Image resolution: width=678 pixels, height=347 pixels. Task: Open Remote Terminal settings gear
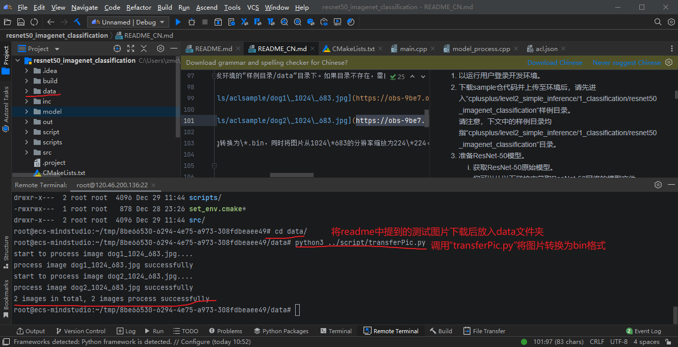click(x=658, y=185)
